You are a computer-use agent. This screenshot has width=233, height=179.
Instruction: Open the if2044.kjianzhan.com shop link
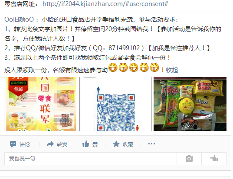105,4
